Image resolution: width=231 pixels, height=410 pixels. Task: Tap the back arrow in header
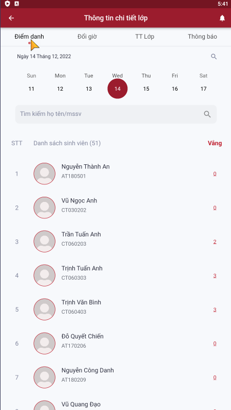click(x=11, y=18)
